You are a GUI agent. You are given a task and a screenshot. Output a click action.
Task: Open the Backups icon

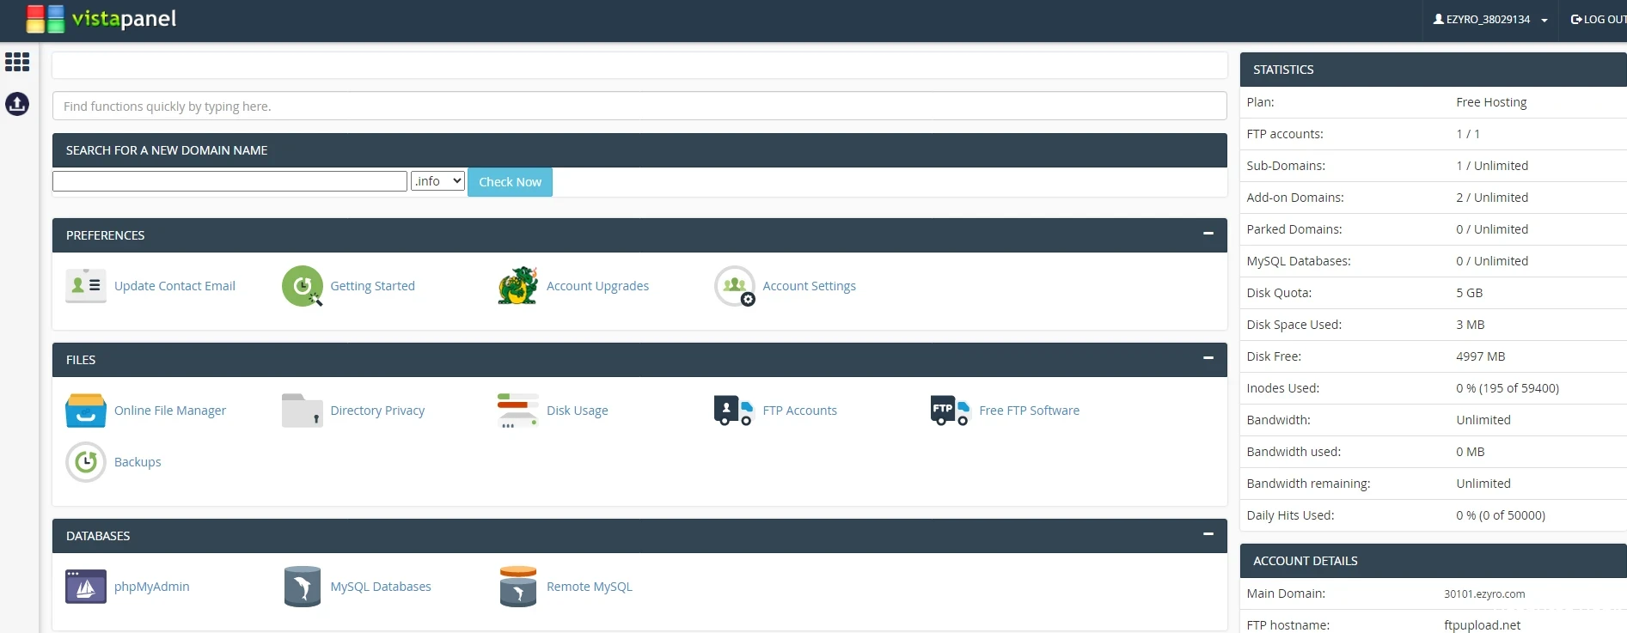coord(86,462)
